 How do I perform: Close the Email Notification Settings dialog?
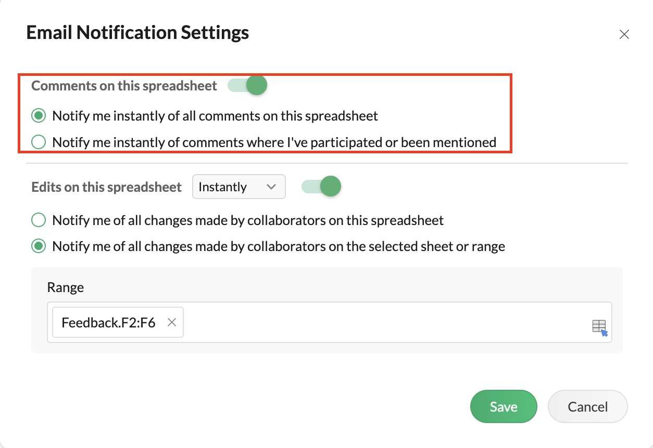click(x=624, y=35)
